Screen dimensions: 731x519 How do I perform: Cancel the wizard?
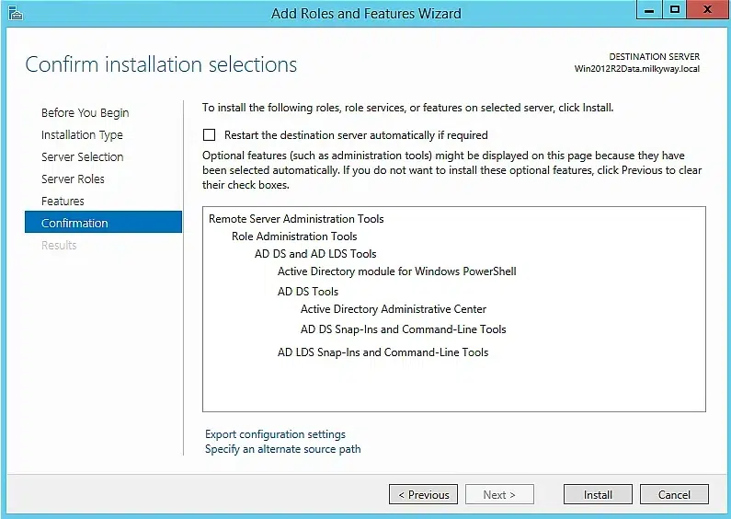point(674,494)
